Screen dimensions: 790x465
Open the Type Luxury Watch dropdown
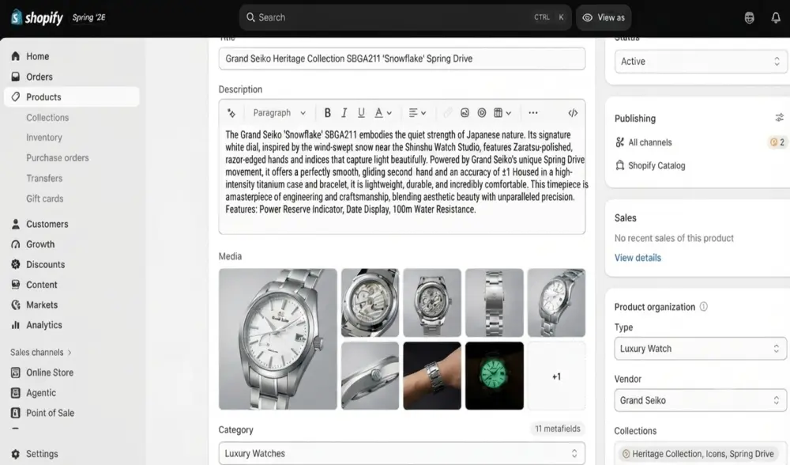(700, 349)
